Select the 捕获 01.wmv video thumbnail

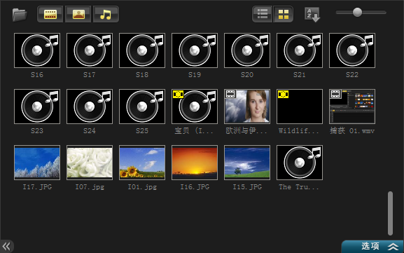pyautogui.click(x=352, y=107)
